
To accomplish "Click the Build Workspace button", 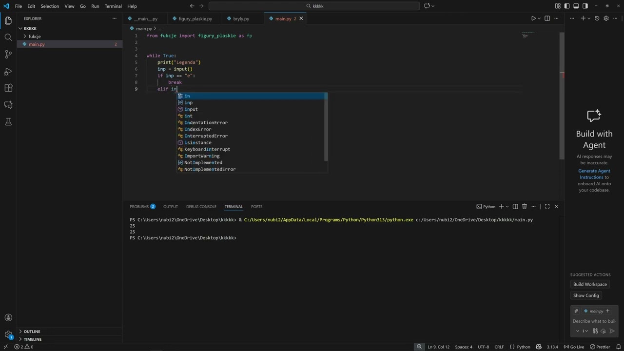I will 590,284.
